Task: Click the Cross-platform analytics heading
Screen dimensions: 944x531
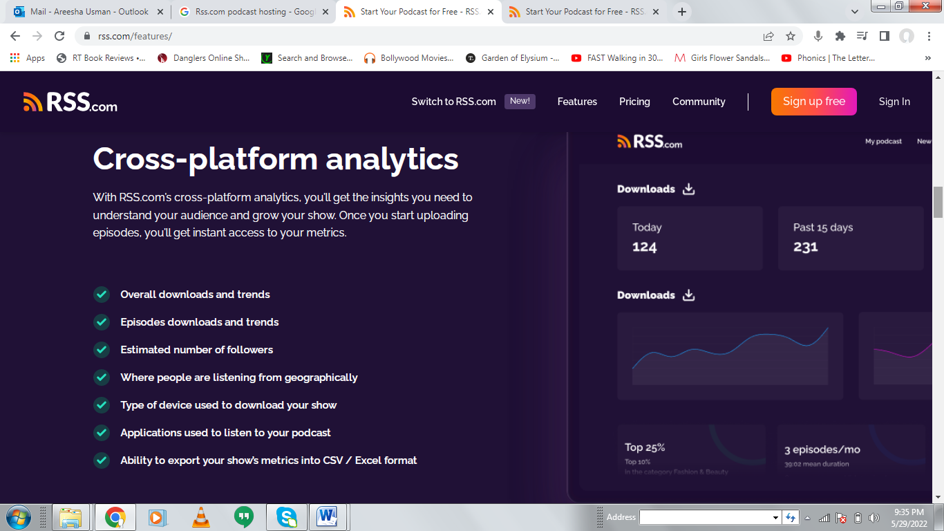Action: pos(276,158)
